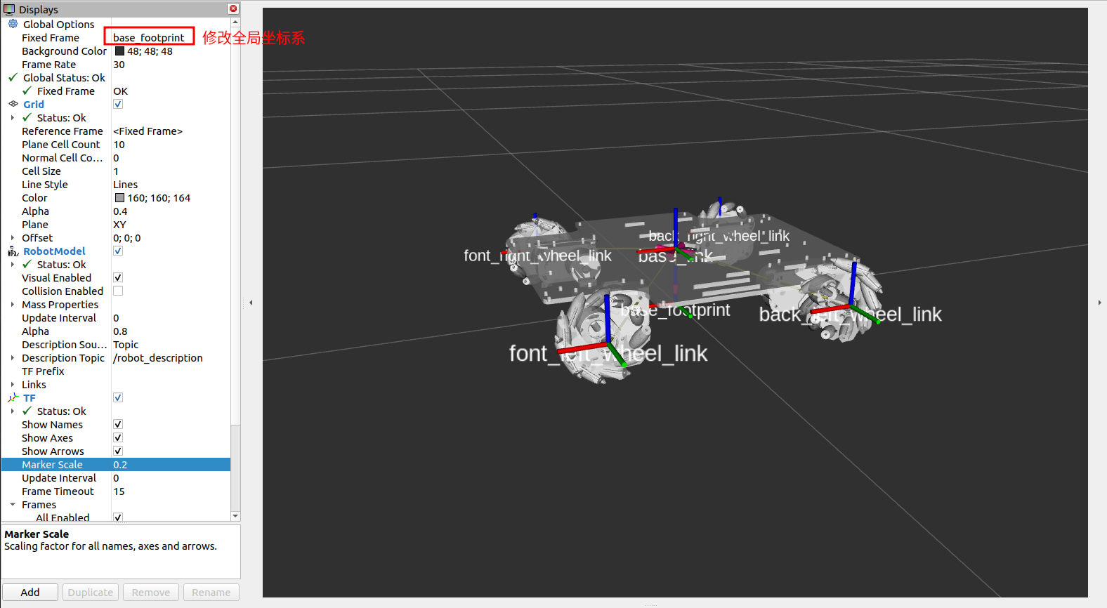This screenshot has height=608, width=1107.
Task: Click the Fixed Frame base_footprint field
Action: coord(149,37)
